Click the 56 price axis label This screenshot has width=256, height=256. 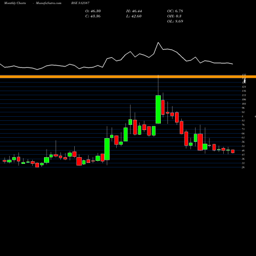(243, 142)
